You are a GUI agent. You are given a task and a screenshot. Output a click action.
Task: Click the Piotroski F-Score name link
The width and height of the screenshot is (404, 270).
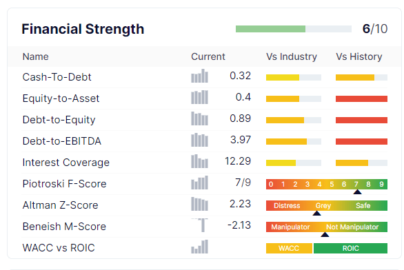(64, 184)
